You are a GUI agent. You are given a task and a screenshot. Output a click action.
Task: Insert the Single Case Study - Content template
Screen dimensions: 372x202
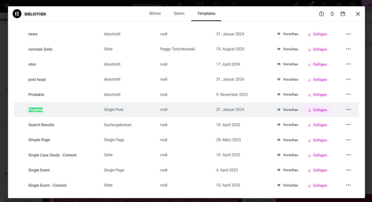point(317,155)
